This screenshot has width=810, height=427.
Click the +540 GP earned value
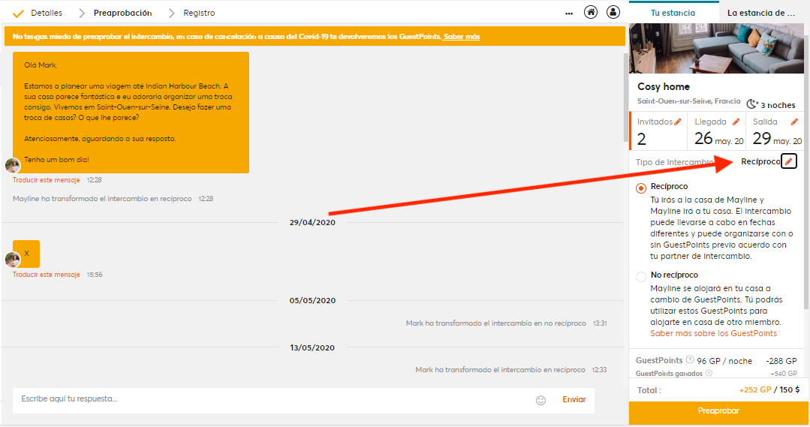[784, 373]
